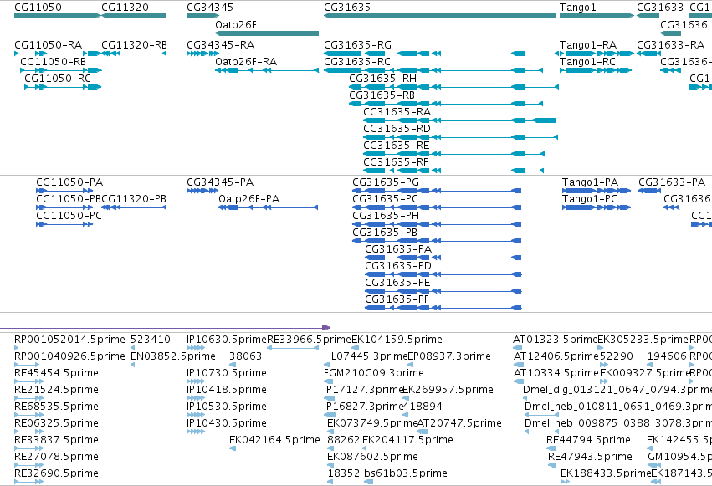Select transcript CG31635-RF
The height and width of the screenshot is (486, 712).
click(453, 171)
